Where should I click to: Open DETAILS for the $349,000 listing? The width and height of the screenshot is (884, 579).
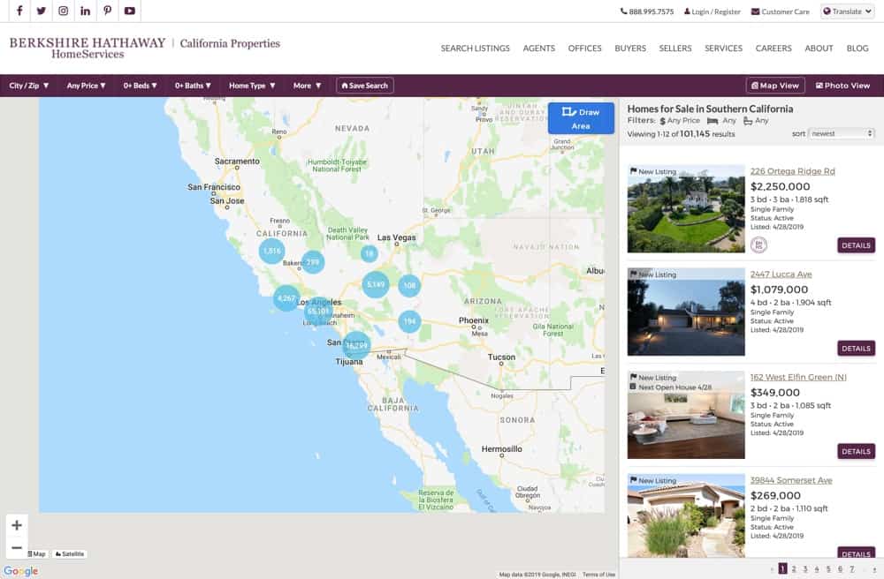(x=856, y=451)
